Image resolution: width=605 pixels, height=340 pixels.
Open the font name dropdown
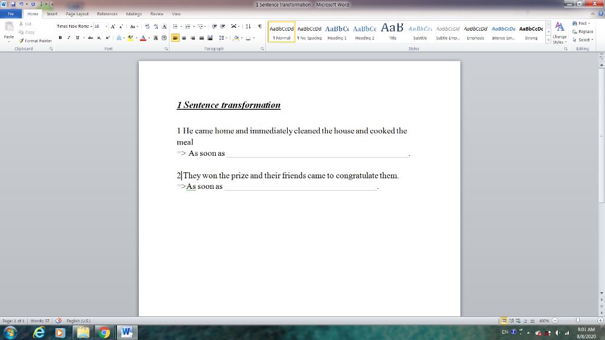pyautogui.click(x=91, y=27)
